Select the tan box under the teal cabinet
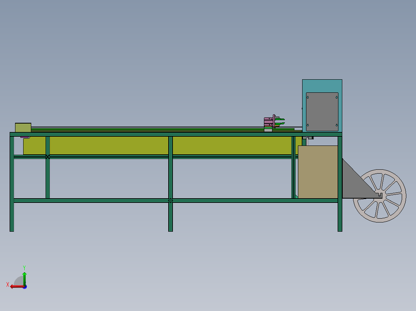The width and height of the screenshot is (416, 311). pyautogui.click(x=318, y=172)
